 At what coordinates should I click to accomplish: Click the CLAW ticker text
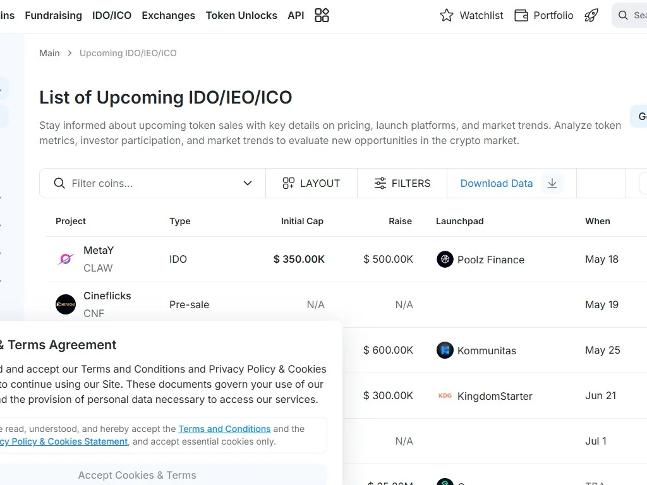coord(98,268)
